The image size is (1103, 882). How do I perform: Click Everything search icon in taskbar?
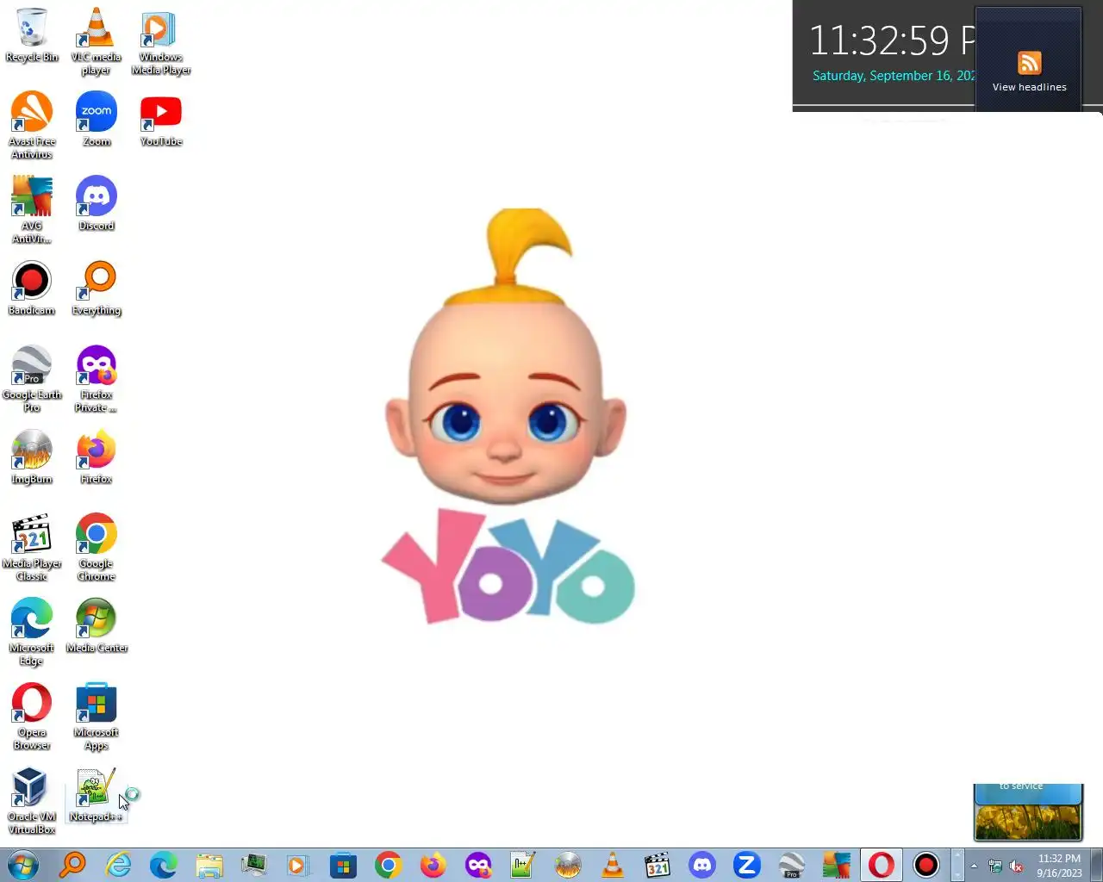click(x=73, y=865)
